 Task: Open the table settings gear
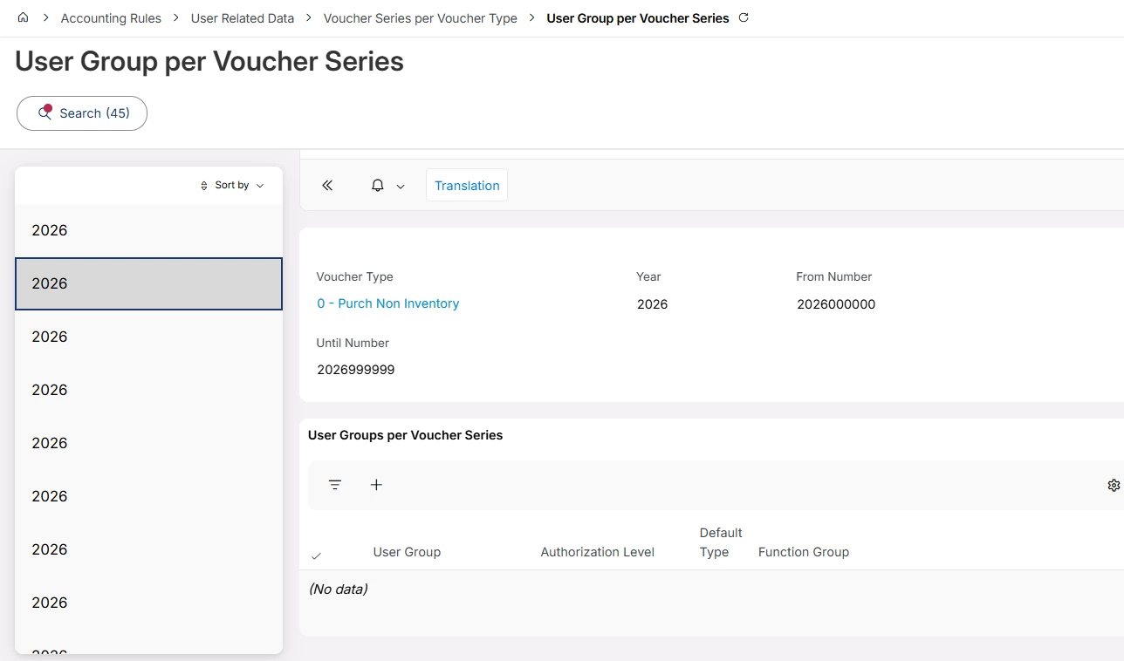[x=1114, y=485]
